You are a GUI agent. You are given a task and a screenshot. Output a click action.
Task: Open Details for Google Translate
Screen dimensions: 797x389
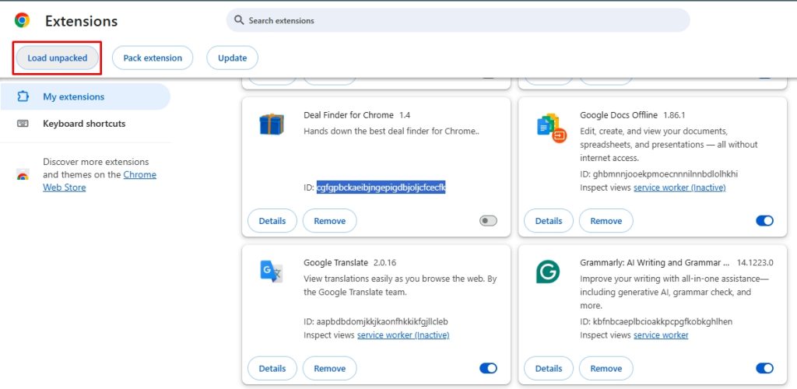272,369
